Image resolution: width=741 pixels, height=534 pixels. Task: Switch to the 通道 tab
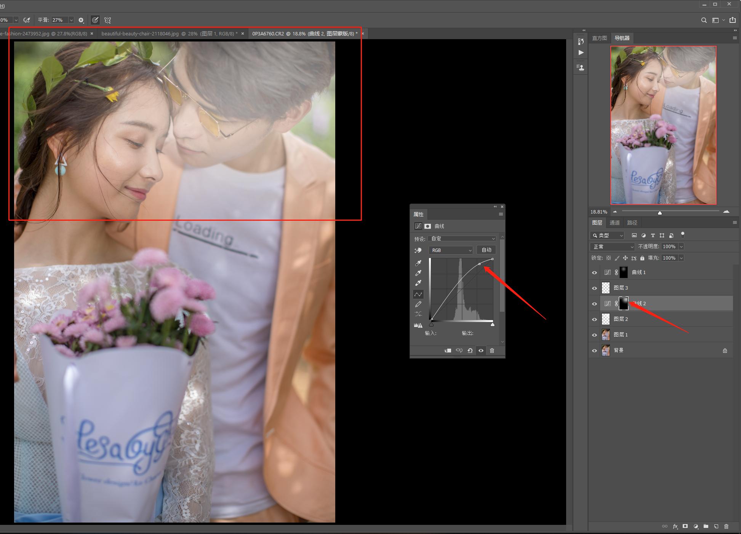615,223
